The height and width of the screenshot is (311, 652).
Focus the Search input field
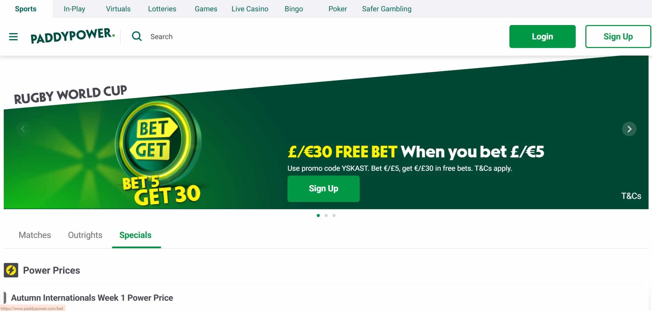(x=309, y=36)
